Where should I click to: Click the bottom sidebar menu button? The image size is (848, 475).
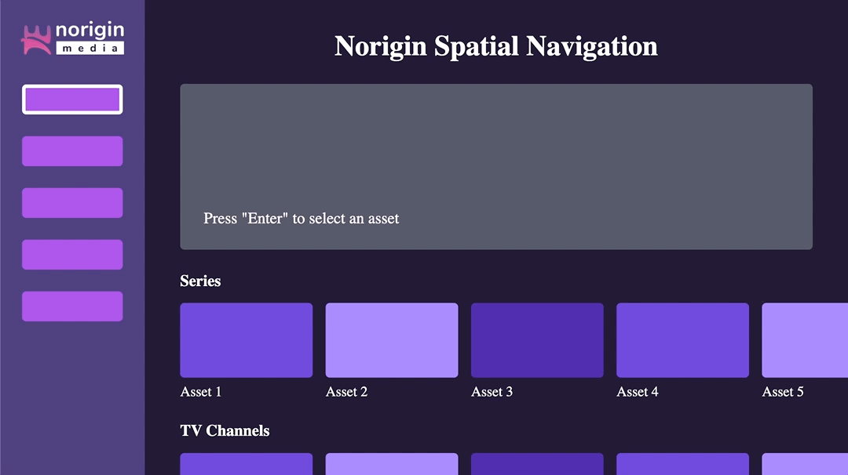[x=72, y=306]
